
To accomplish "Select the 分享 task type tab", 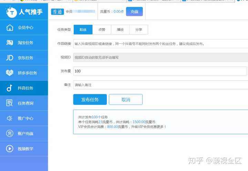I will 139,30.
